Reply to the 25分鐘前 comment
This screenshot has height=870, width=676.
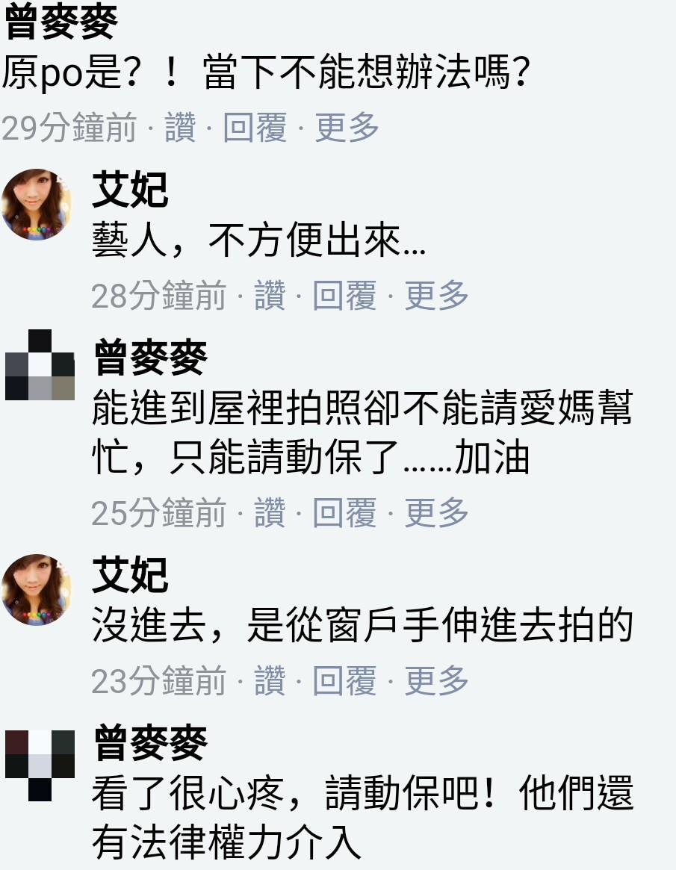click(x=344, y=512)
